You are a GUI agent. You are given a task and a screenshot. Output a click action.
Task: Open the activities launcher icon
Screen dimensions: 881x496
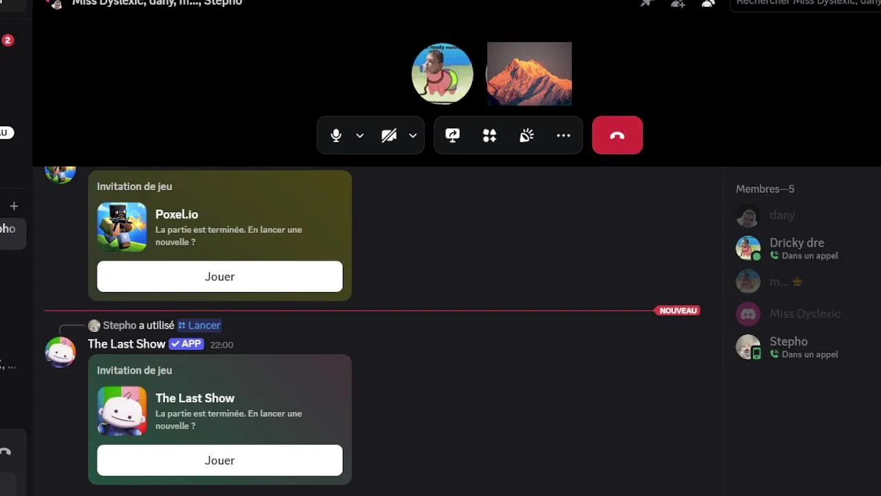(x=489, y=136)
